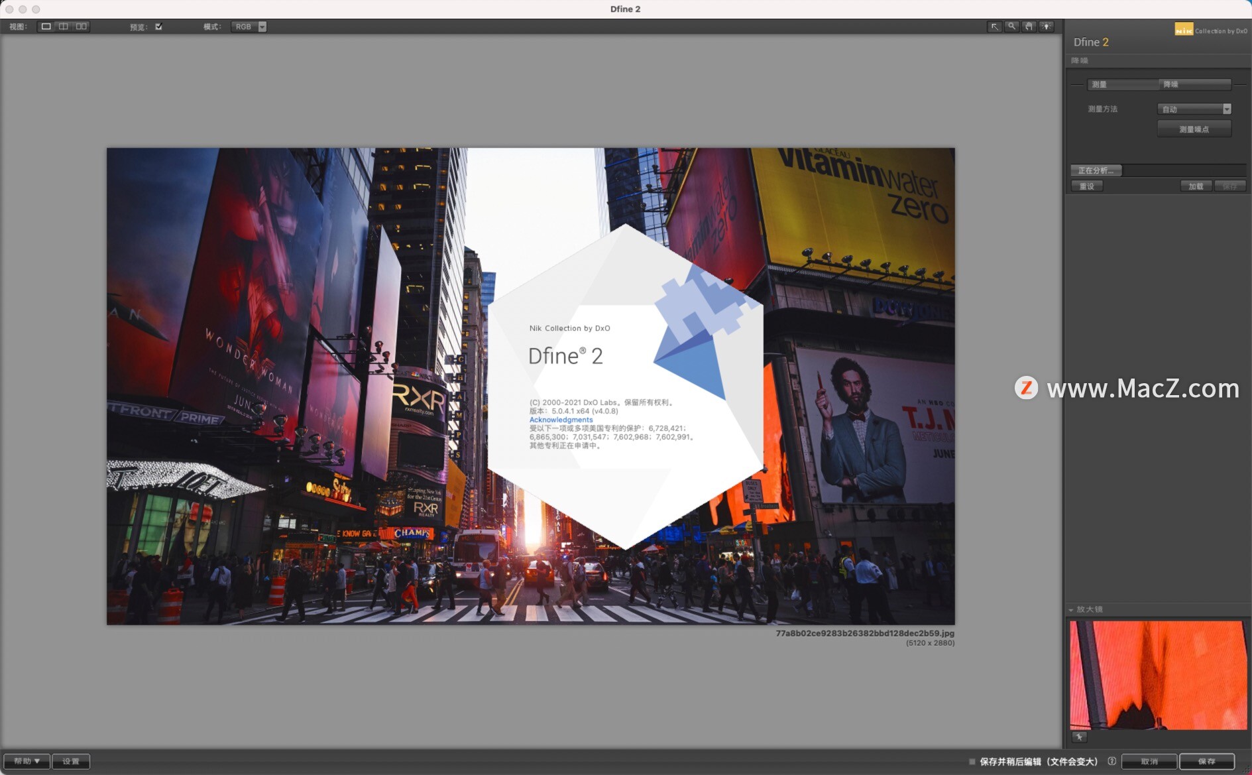
Task: Switch to the 测量 tab
Action: (x=1123, y=84)
